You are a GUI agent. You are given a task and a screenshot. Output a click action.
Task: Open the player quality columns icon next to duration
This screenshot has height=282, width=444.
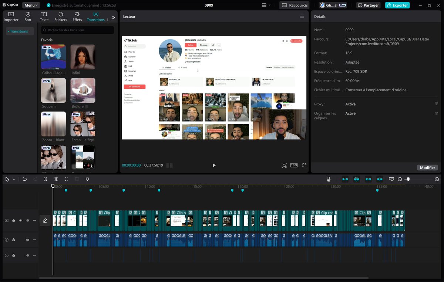coord(169,165)
